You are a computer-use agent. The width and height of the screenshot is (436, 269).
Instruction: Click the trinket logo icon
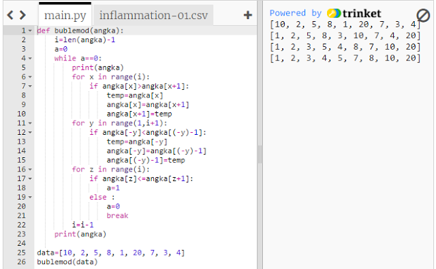[x=334, y=14]
